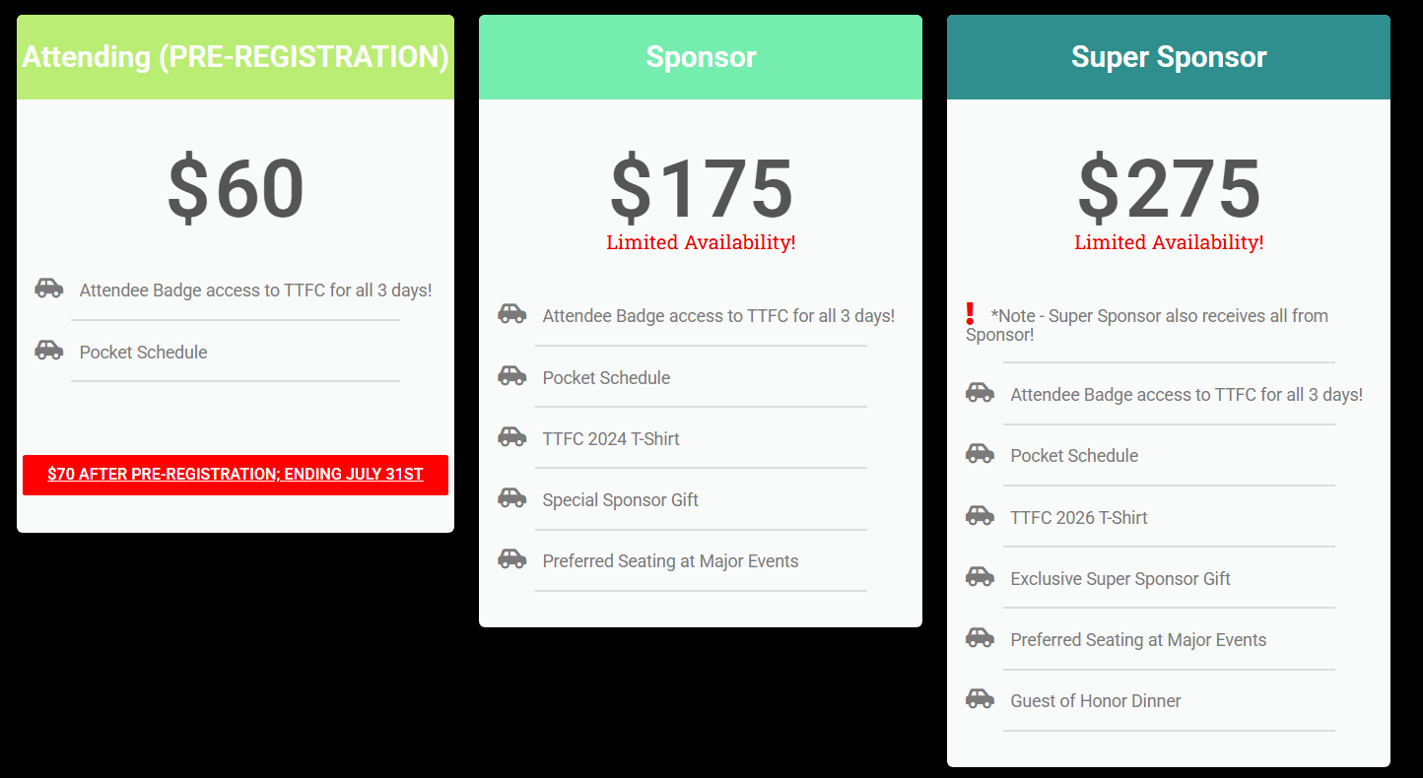
Task: Click the $175 Sponsor price
Action: (x=701, y=189)
